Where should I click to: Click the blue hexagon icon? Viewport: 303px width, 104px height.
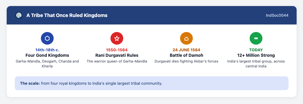click(47, 38)
